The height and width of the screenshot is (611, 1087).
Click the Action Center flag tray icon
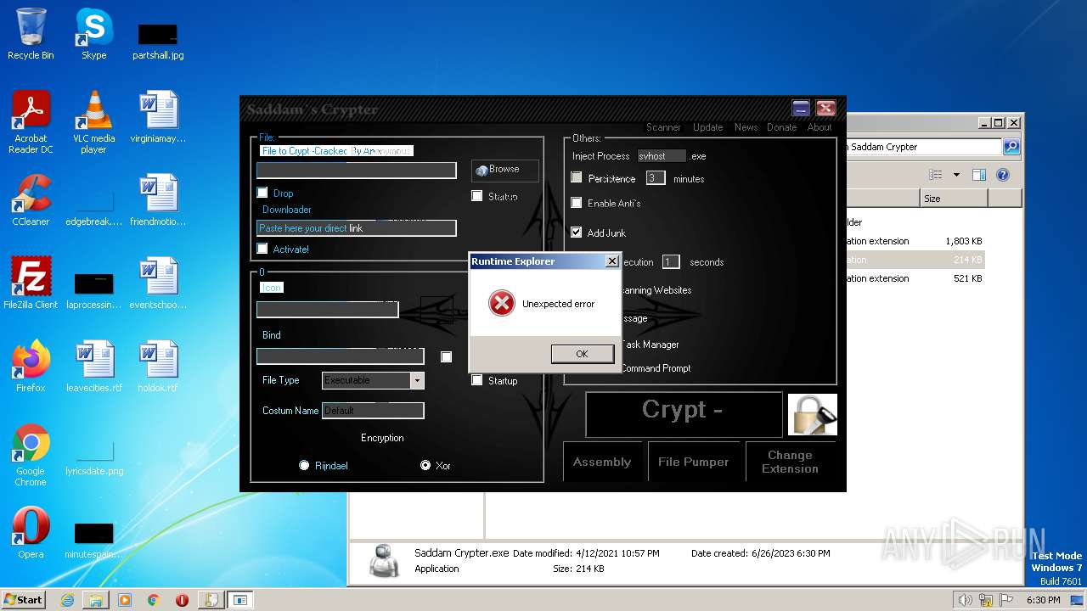click(x=1006, y=600)
